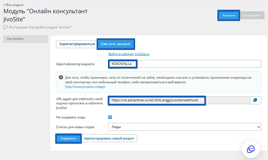Click the copy webhook URL icon
Screen dimensions: 268x160
pos(255,100)
